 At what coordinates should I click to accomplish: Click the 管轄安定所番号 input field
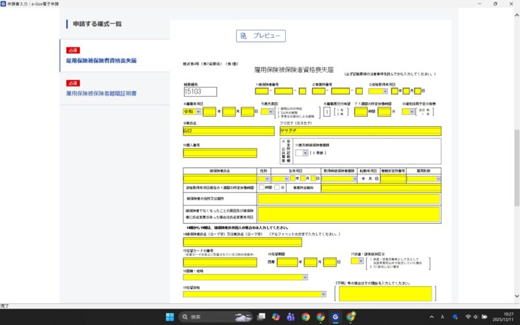393,179
